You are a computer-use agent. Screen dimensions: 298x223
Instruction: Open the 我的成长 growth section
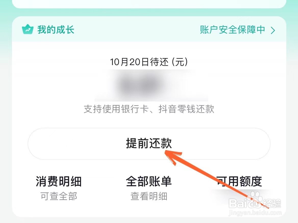56,30
